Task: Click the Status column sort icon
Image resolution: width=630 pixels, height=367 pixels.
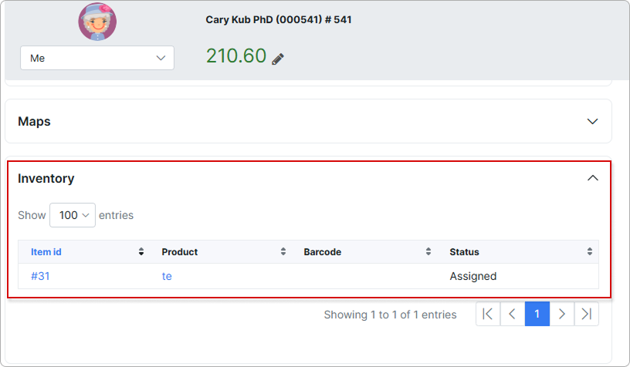Action: 590,252
